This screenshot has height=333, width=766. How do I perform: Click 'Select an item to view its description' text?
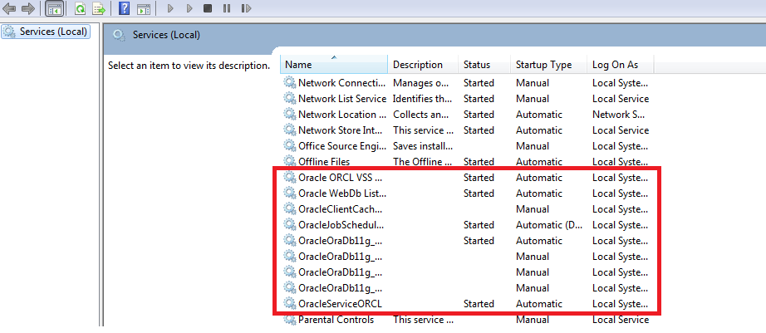pos(189,65)
